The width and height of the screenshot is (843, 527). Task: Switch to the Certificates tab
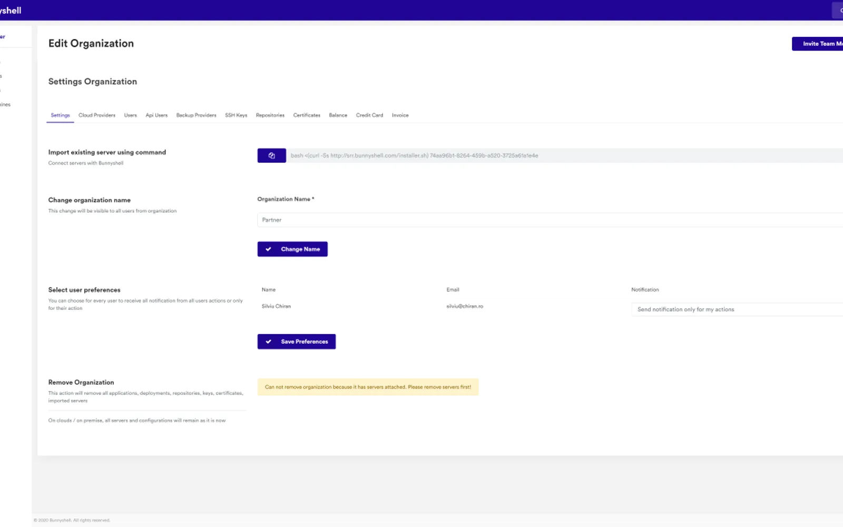307,115
